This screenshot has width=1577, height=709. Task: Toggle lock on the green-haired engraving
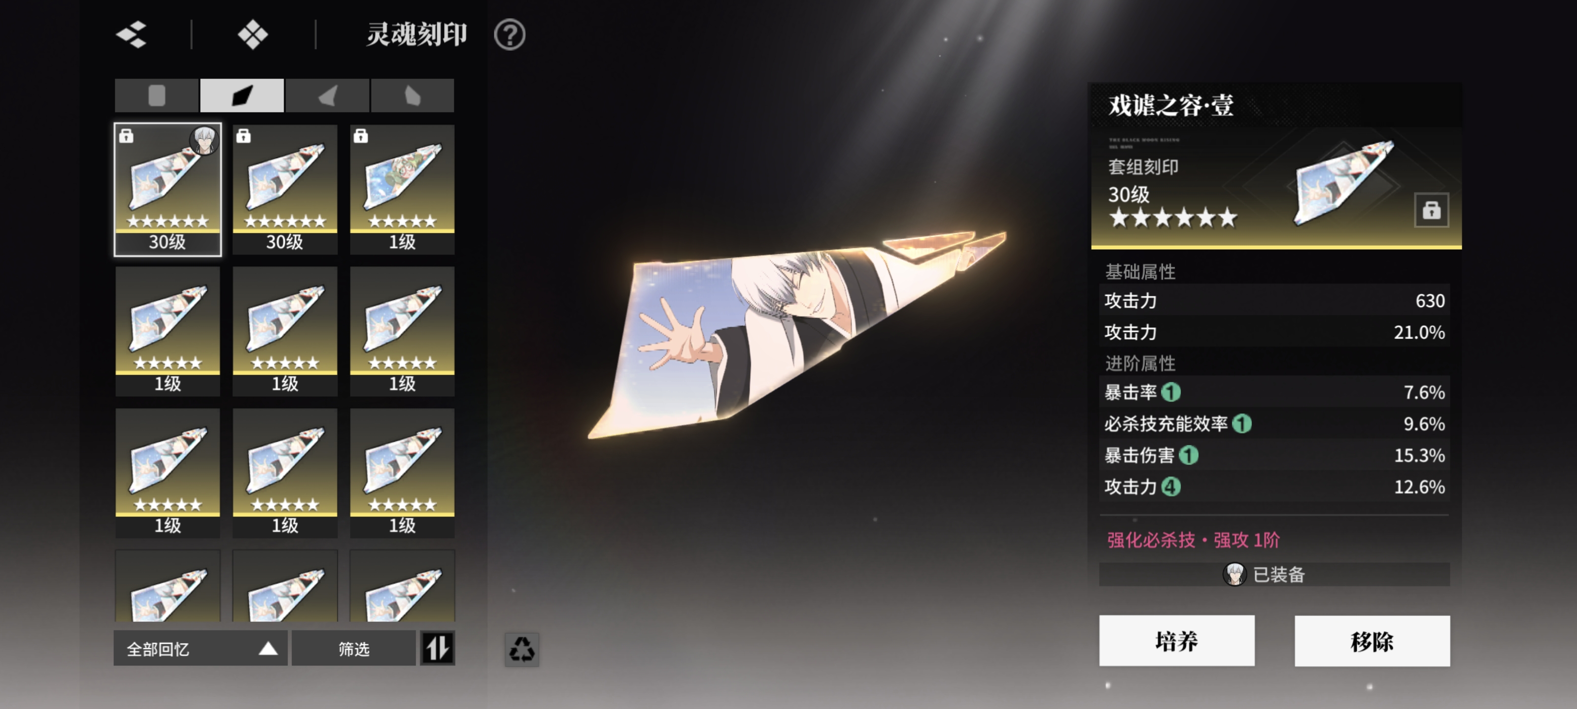tap(361, 136)
